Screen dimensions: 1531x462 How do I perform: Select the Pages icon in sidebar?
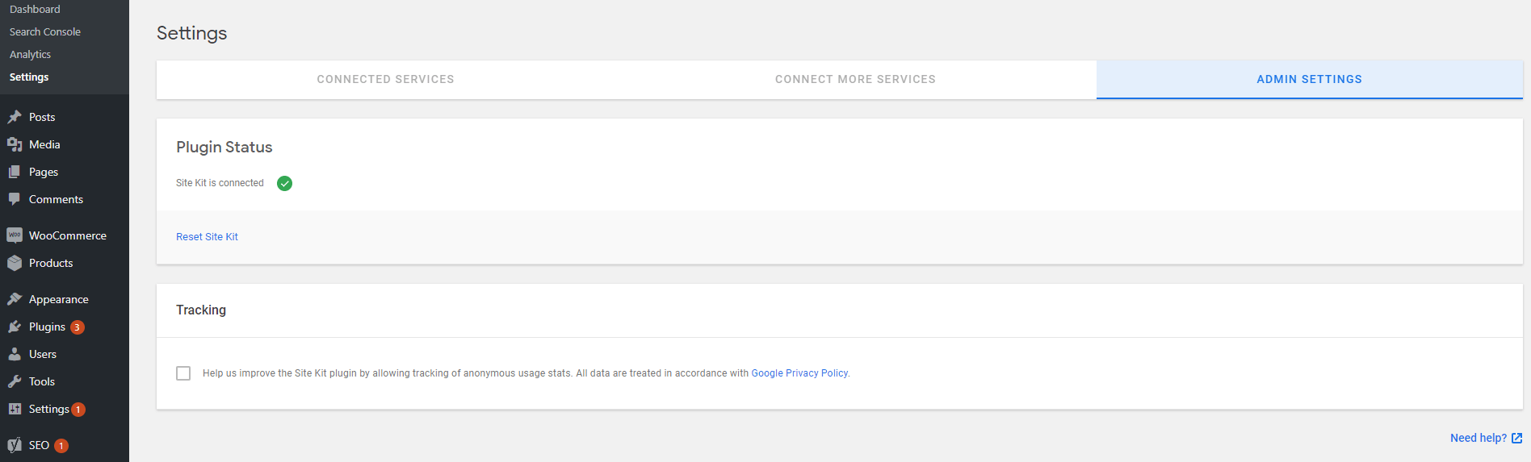pos(15,172)
